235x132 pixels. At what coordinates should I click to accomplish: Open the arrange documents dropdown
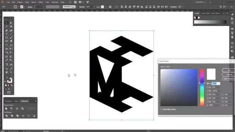click(x=81, y=2)
